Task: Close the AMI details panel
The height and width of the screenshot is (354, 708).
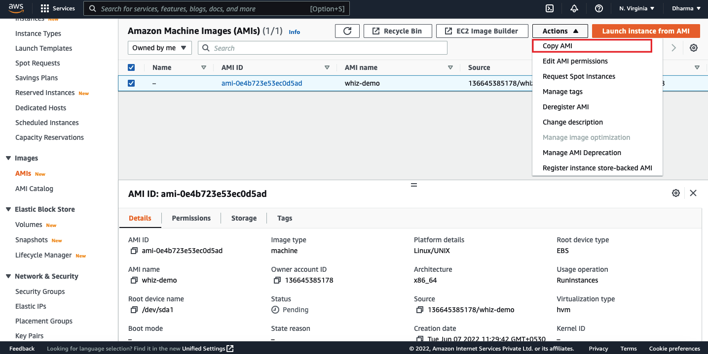Action: point(693,193)
